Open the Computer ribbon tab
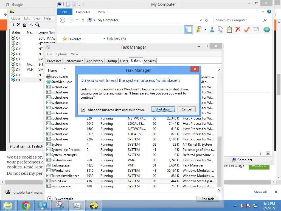Screen dimensions: 281x211 pos(83,12)
